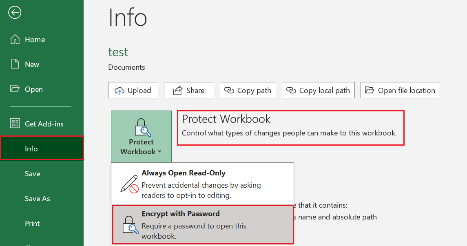Open the Home page in backstage
Image resolution: width=467 pixels, height=246 pixels.
pyautogui.click(x=42, y=39)
